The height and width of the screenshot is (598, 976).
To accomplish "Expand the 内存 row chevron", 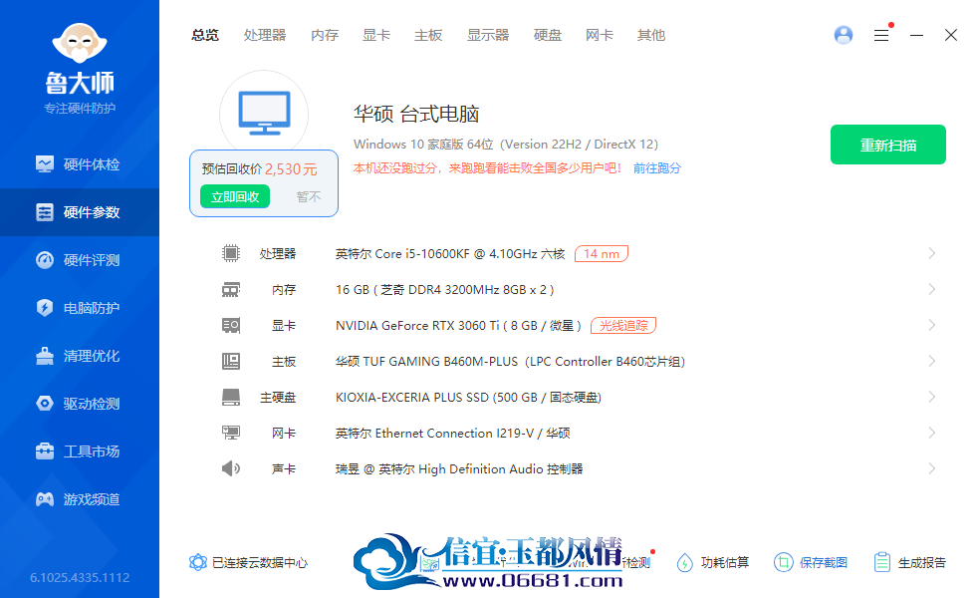I will [932, 289].
